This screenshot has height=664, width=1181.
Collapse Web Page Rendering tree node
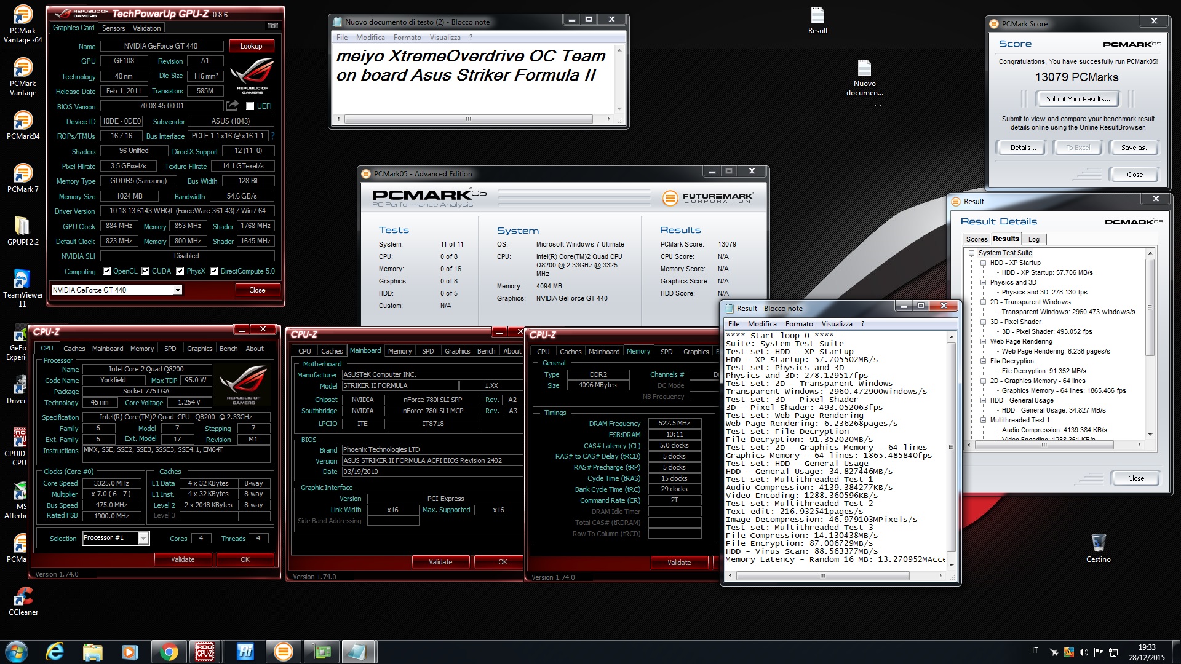pos(984,341)
